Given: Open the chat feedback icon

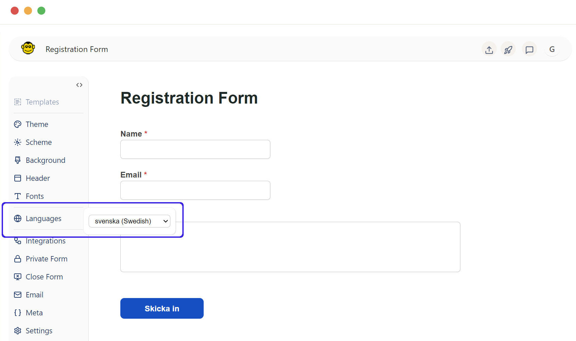Looking at the screenshot, I should click(x=529, y=50).
